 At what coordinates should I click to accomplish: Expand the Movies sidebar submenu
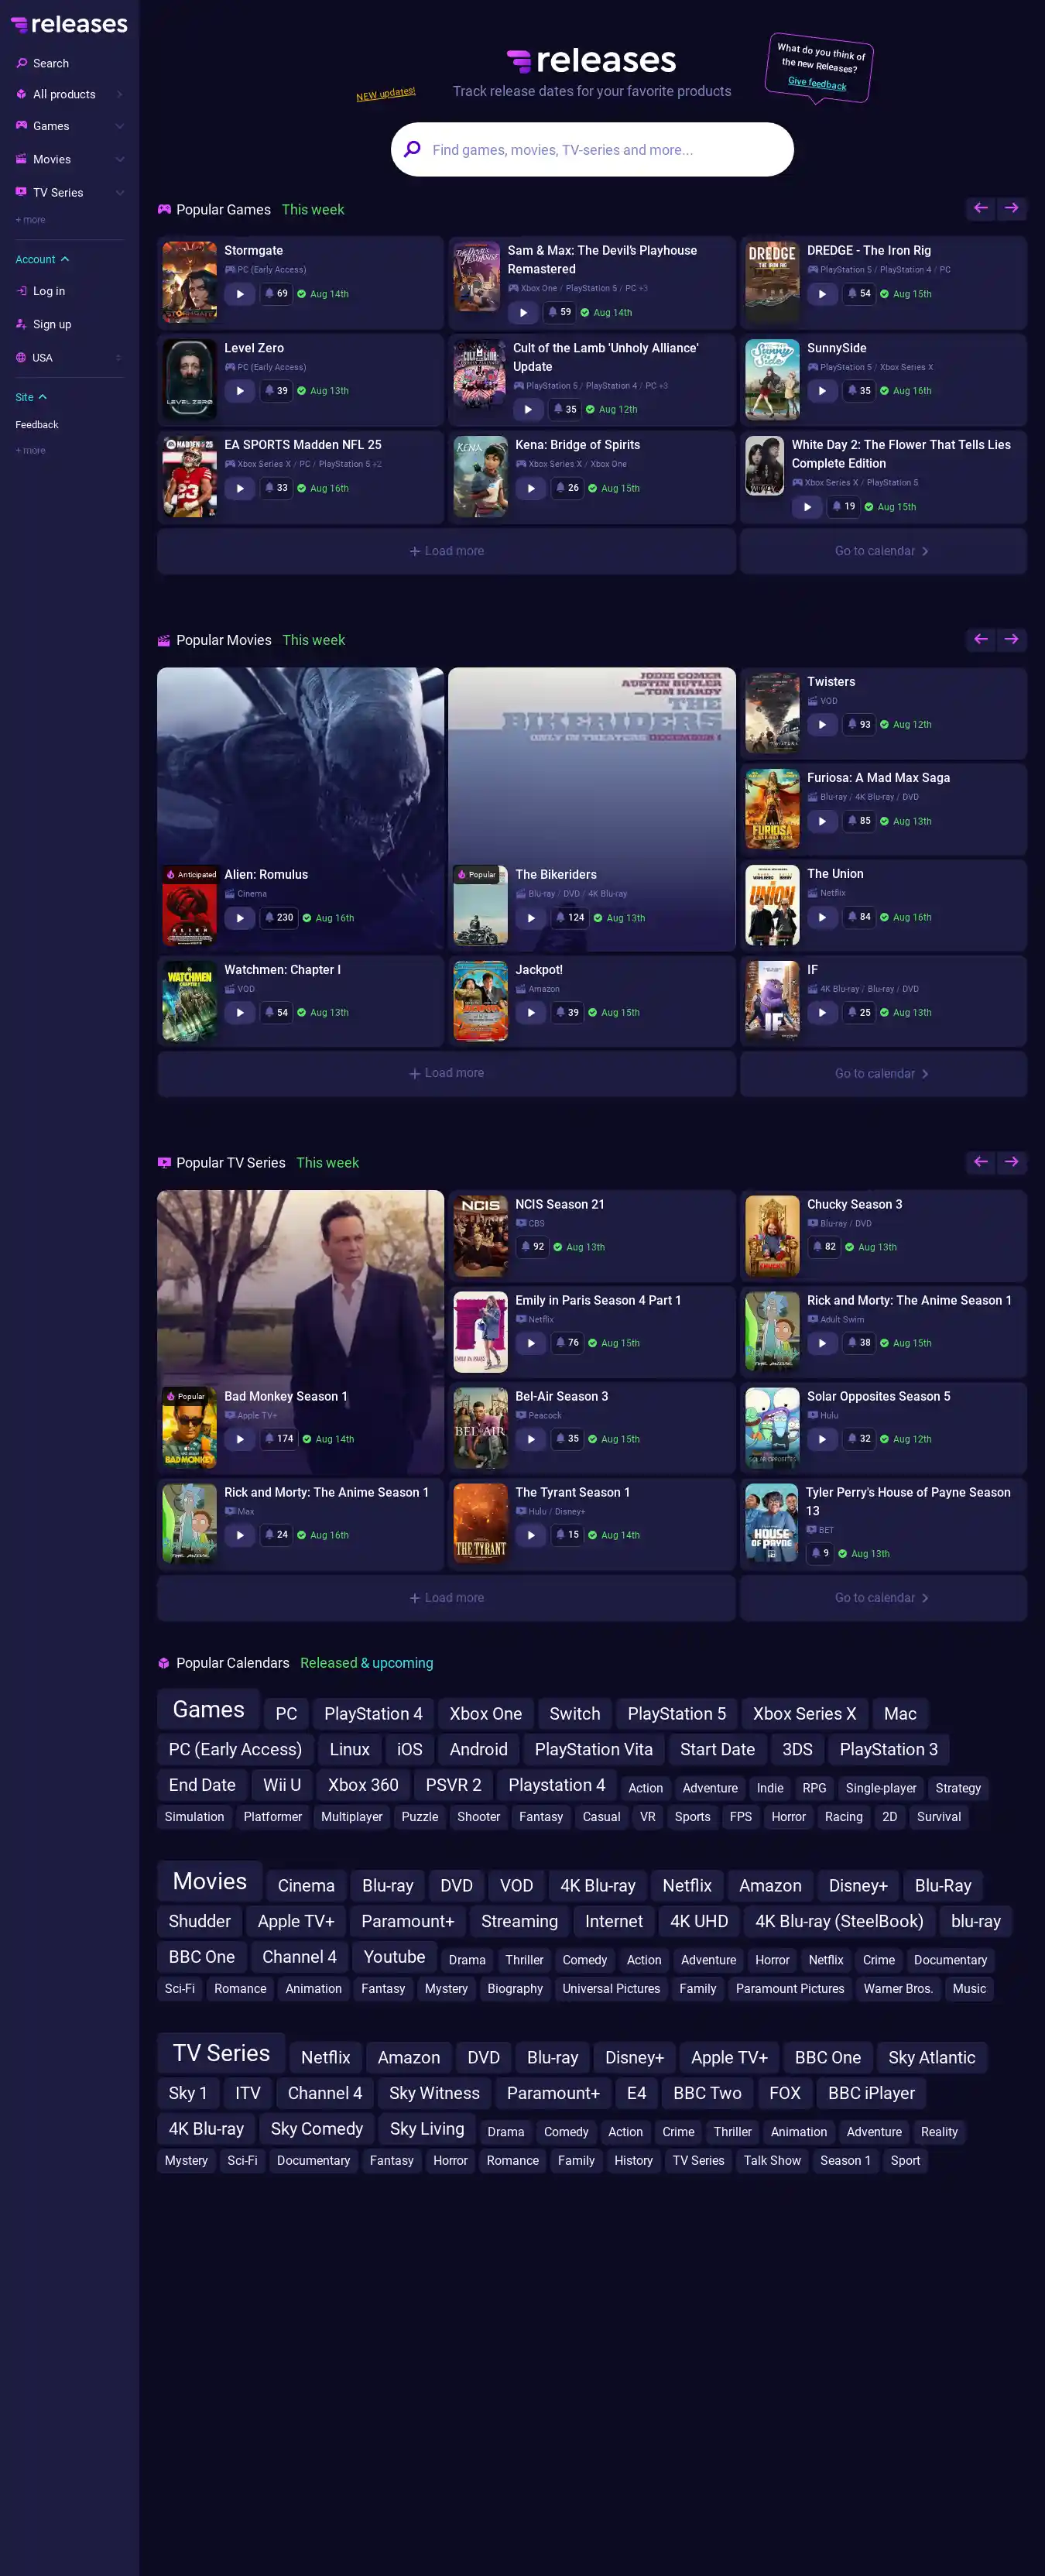click(x=119, y=159)
